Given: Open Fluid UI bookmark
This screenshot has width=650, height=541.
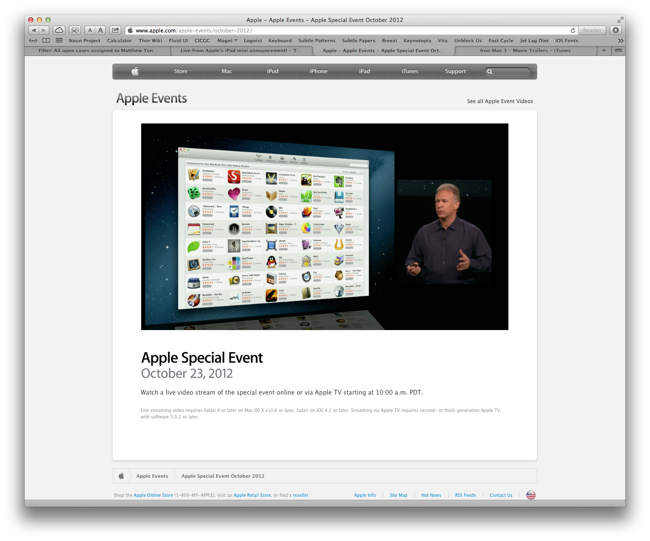Looking at the screenshot, I should click(178, 41).
